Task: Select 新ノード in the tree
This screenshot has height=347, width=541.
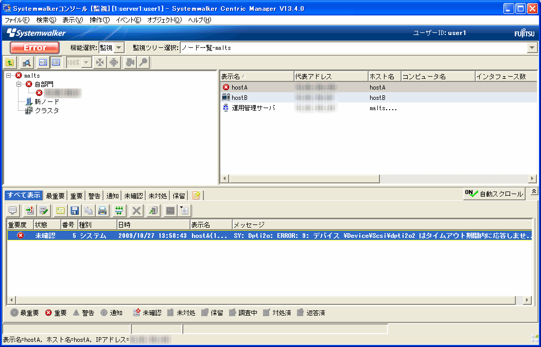Action: (46, 102)
